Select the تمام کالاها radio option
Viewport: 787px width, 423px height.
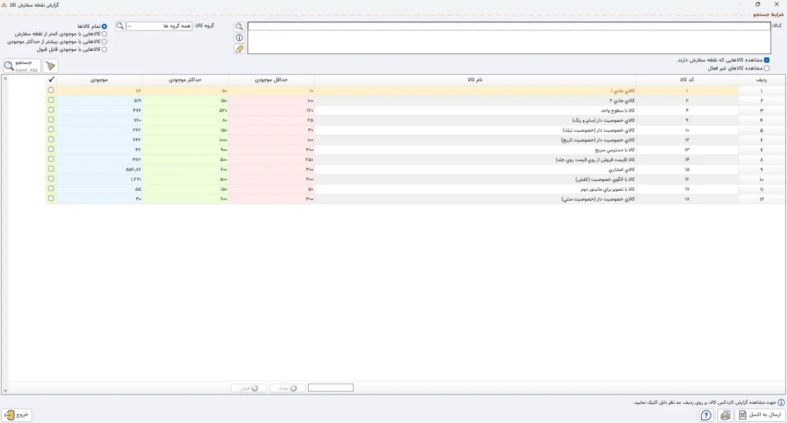point(104,26)
